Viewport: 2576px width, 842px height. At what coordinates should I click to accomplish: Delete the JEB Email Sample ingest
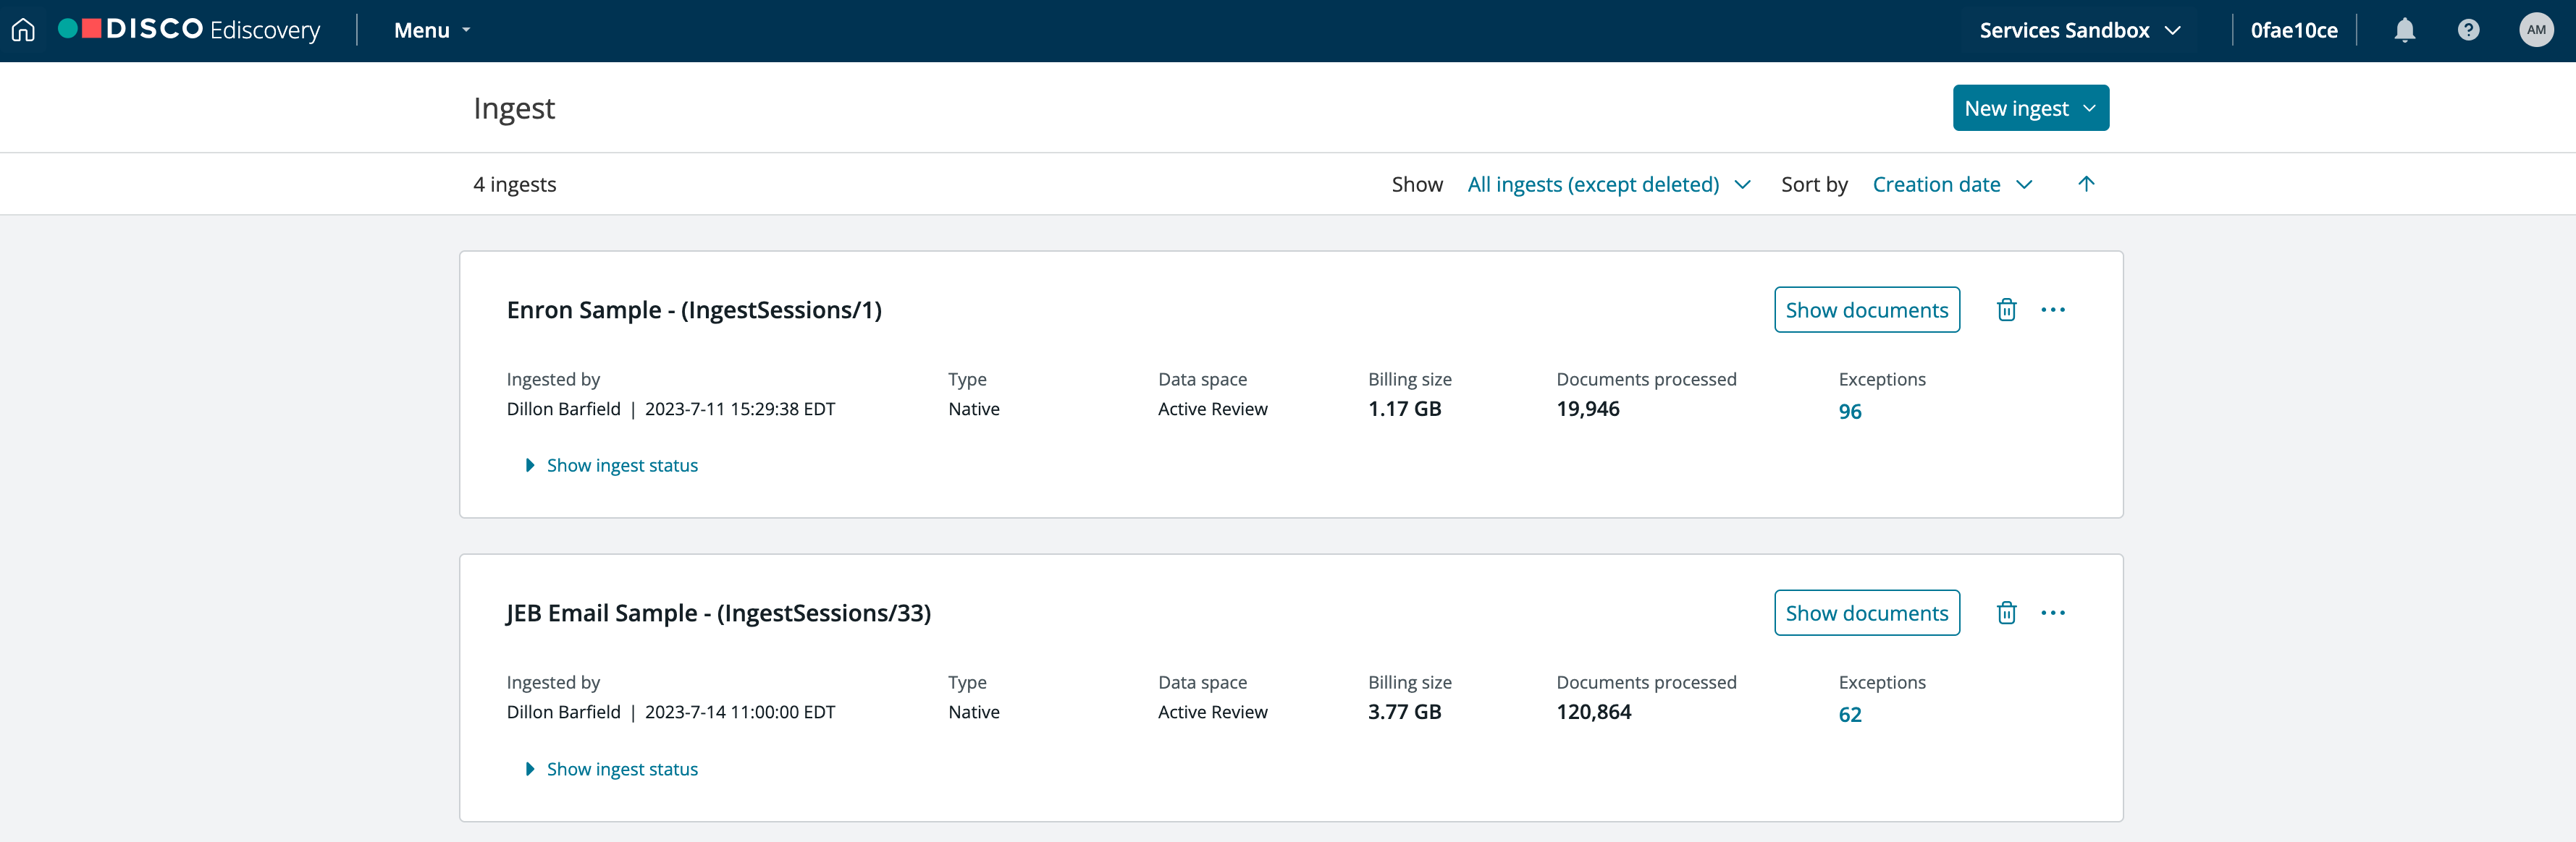coord(2006,612)
